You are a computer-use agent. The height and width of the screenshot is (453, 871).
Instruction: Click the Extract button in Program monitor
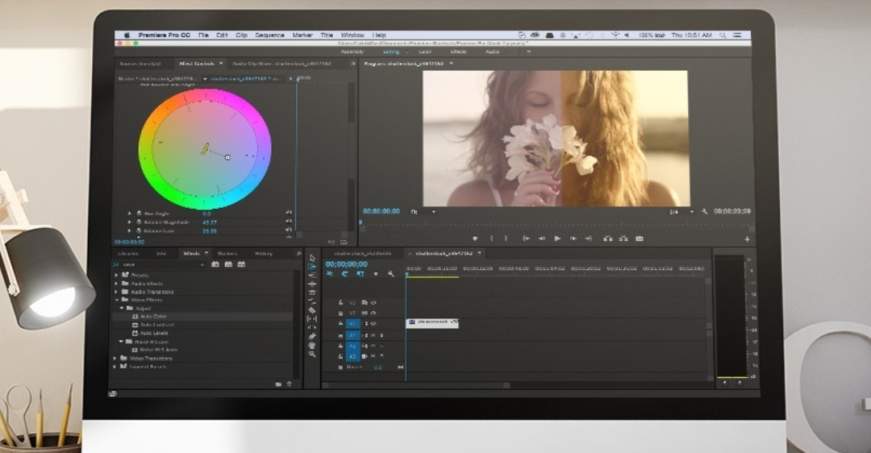coord(623,239)
